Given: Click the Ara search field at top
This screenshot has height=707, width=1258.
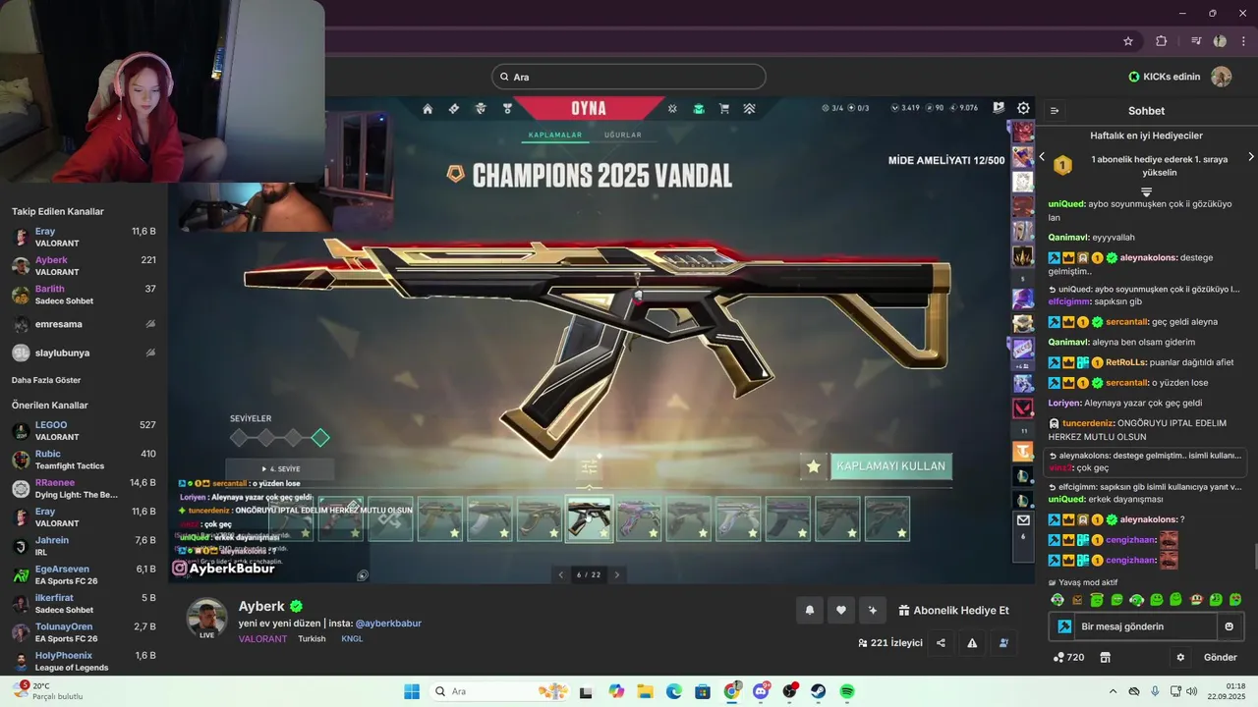Looking at the screenshot, I should click(x=629, y=77).
